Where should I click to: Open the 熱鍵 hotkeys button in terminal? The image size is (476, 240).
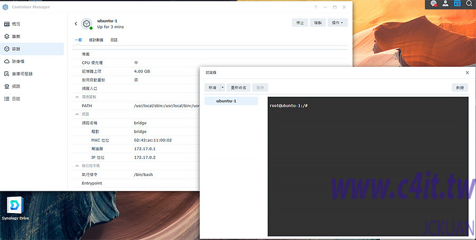click(460, 88)
